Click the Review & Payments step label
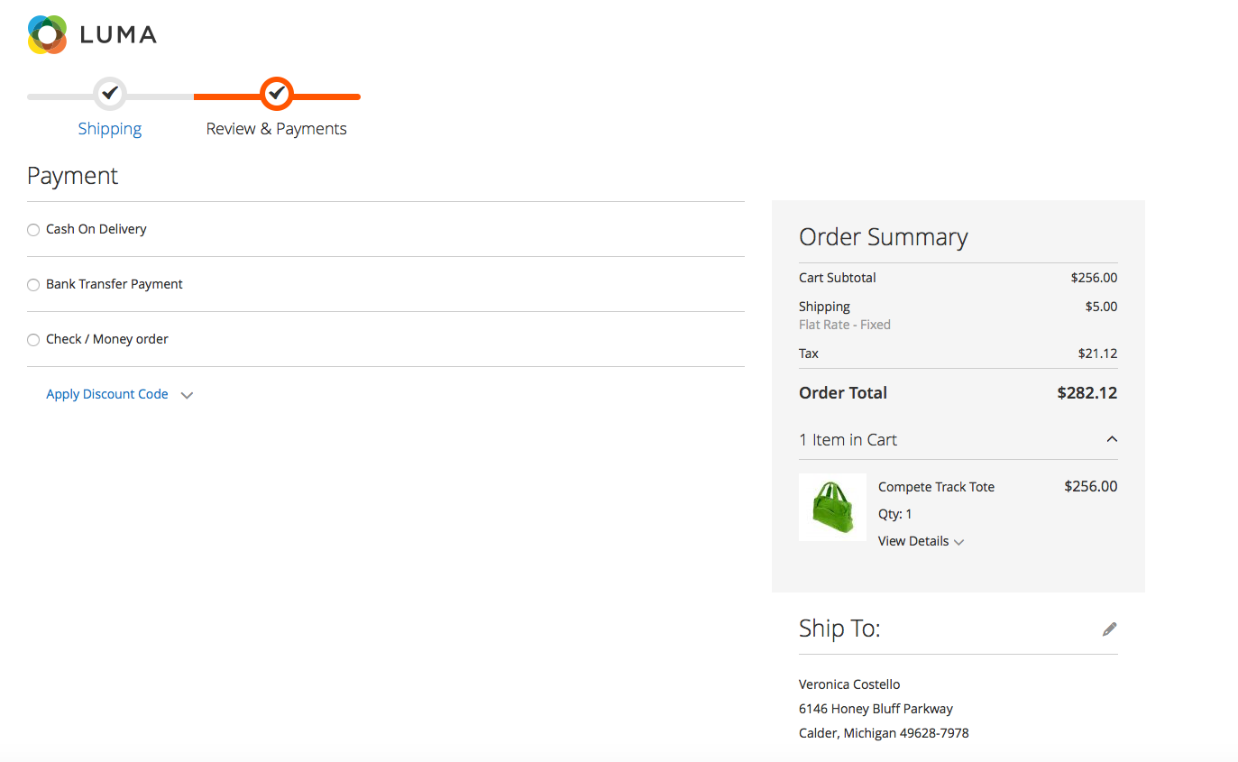 (276, 129)
